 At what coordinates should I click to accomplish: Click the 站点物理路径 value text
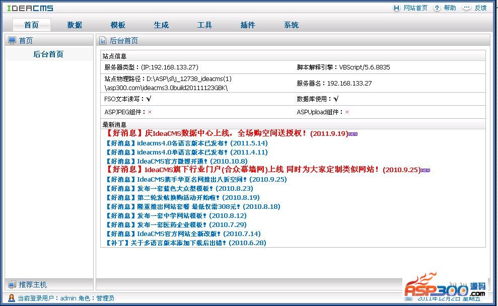click(168, 83)
